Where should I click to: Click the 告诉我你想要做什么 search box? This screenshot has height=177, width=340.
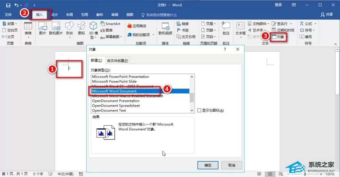[159, 15]
